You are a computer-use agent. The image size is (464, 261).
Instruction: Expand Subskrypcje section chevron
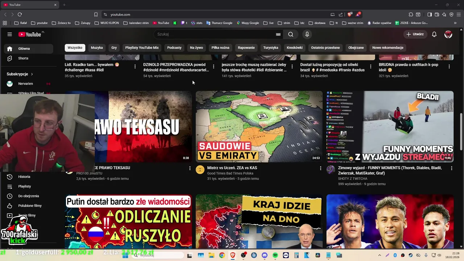32,74
